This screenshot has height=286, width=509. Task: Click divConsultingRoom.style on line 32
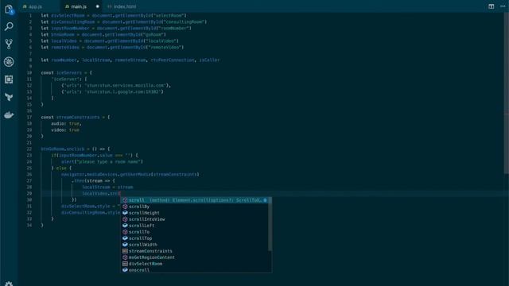[x=91, y=213]
